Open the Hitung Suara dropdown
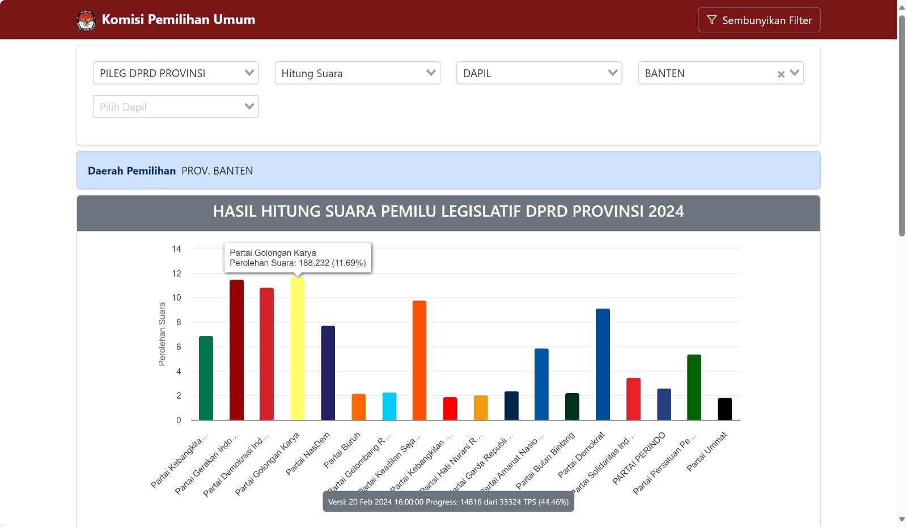Screen dimensions: 907x527 coord(358,73)
